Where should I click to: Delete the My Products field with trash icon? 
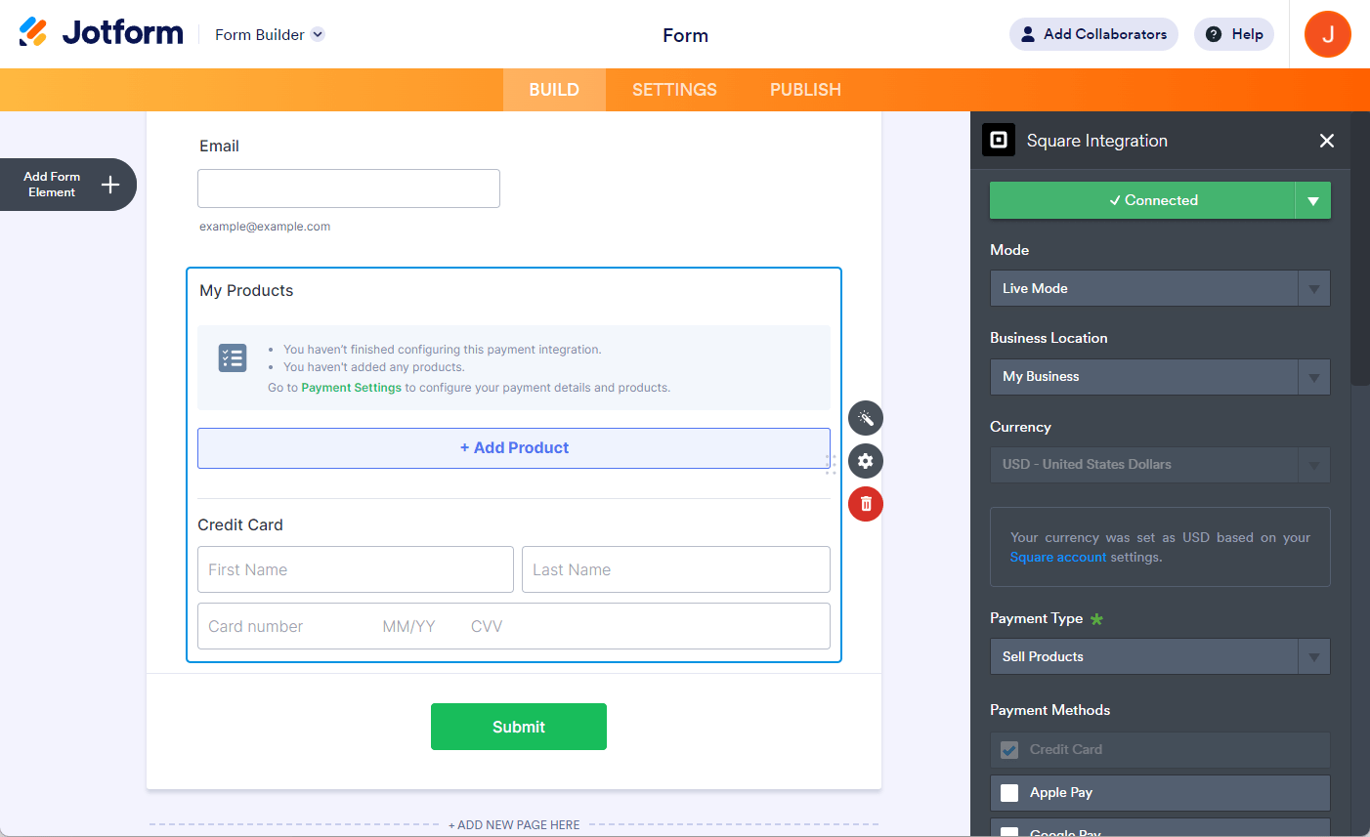[866, 504]
